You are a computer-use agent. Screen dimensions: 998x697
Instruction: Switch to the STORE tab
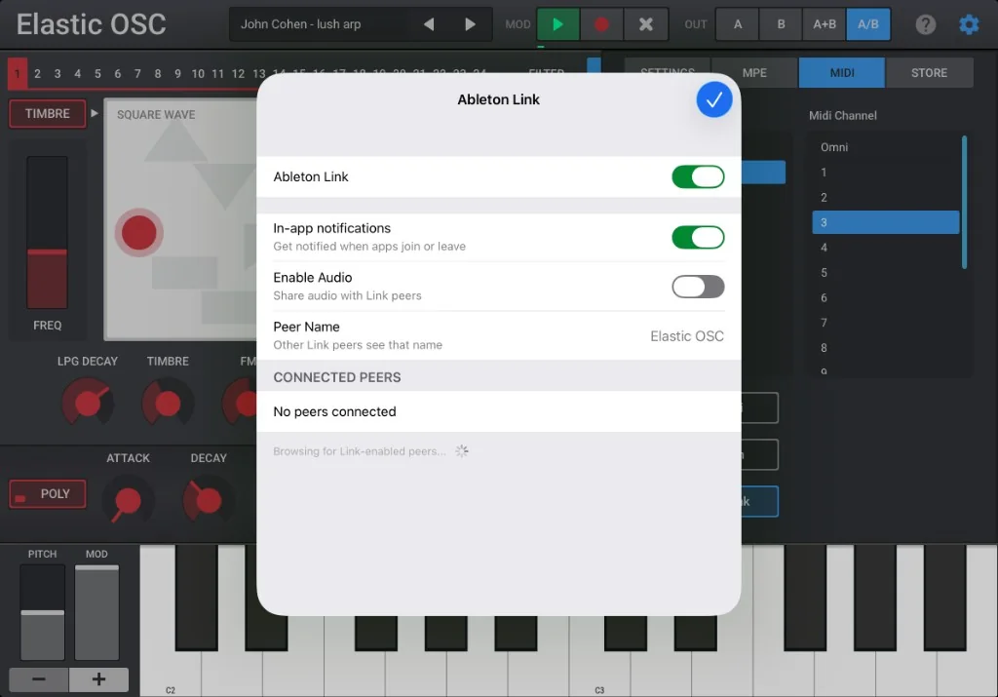(x=929, y=72)
